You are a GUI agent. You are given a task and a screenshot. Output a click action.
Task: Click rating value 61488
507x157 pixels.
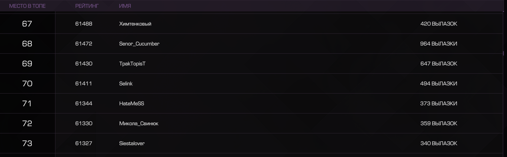[x=84, y=24]
